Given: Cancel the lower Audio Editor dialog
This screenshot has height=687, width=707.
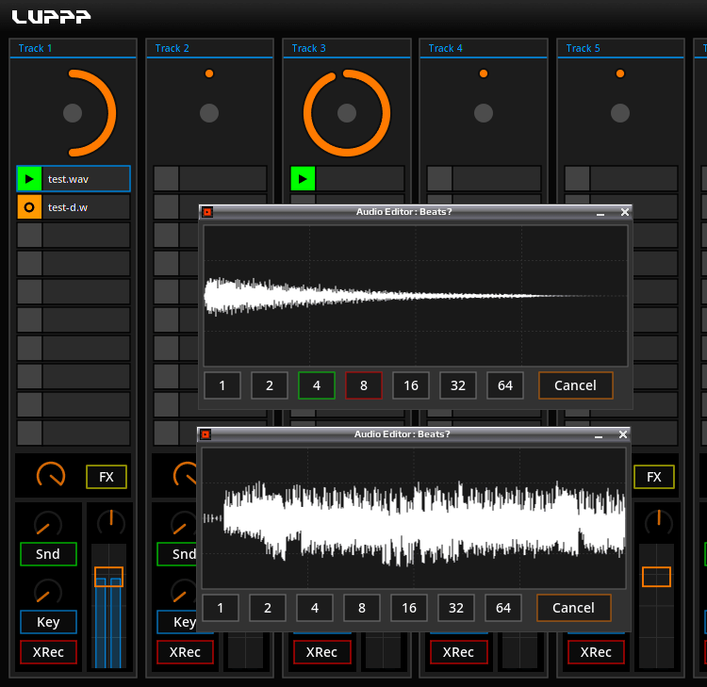Looking at the screenshot, I should point(573,608).
